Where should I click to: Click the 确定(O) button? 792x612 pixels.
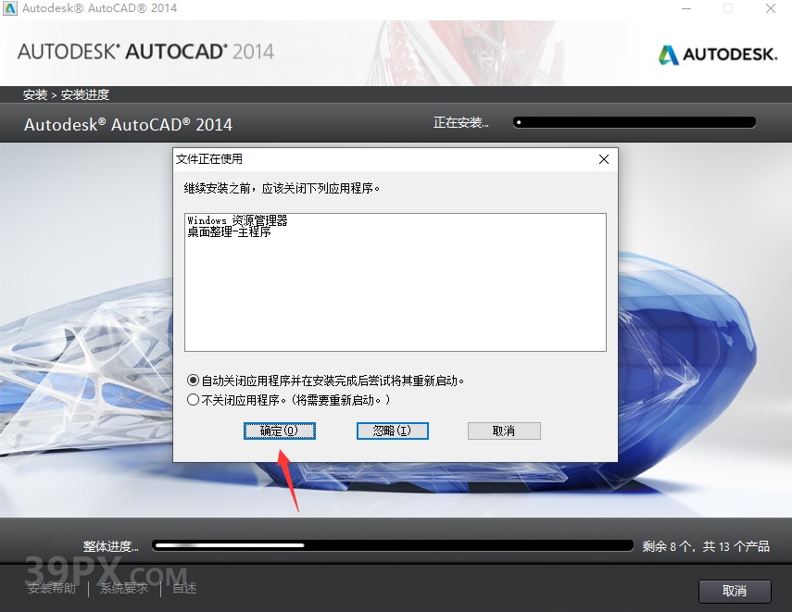(x=279, y=431)
